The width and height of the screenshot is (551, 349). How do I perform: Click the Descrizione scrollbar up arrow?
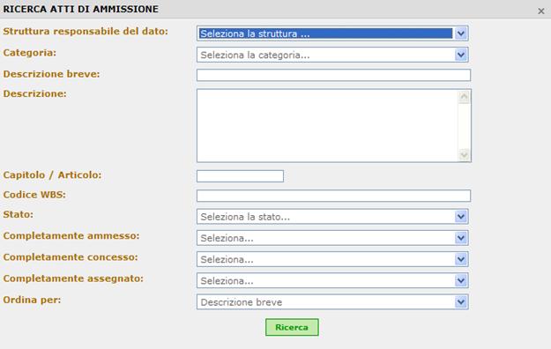coord(465,97)
